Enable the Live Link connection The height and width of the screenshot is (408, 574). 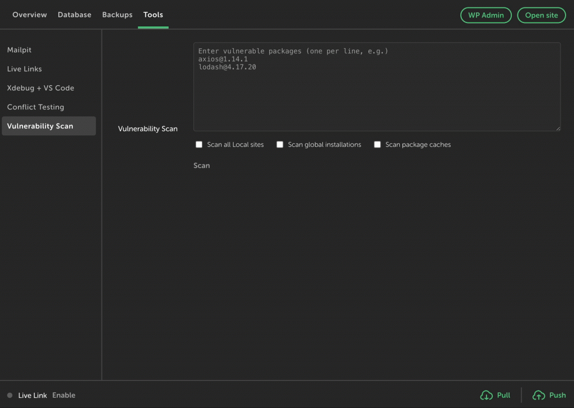tap(63, 395)
